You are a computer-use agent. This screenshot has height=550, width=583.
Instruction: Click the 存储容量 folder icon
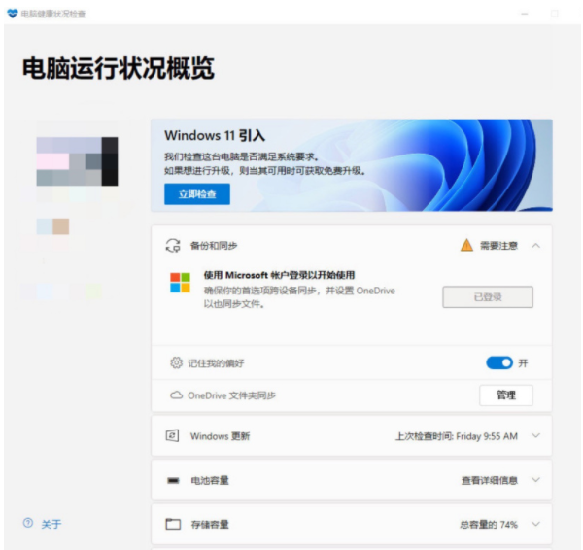pos(173,524)
